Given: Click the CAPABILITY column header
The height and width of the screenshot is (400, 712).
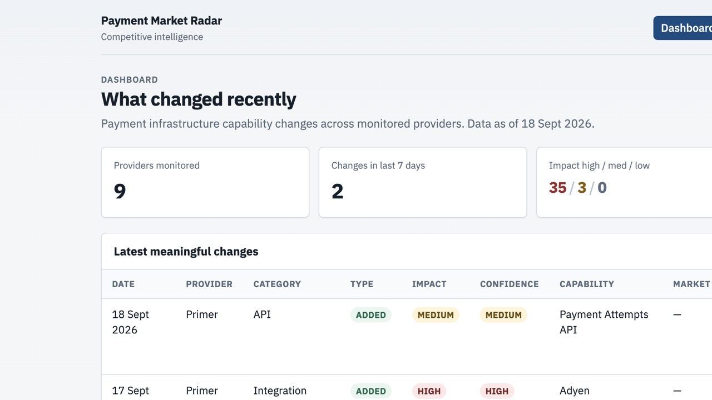Looking at the screenshot, I should pyautogui.click(x=587, y=284).
